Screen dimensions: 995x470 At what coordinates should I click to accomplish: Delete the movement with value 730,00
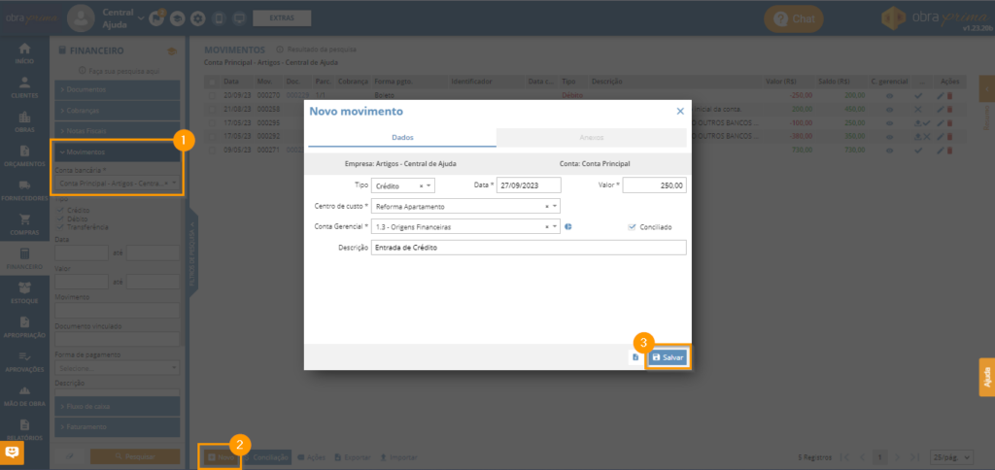click(x=950, y=151)
